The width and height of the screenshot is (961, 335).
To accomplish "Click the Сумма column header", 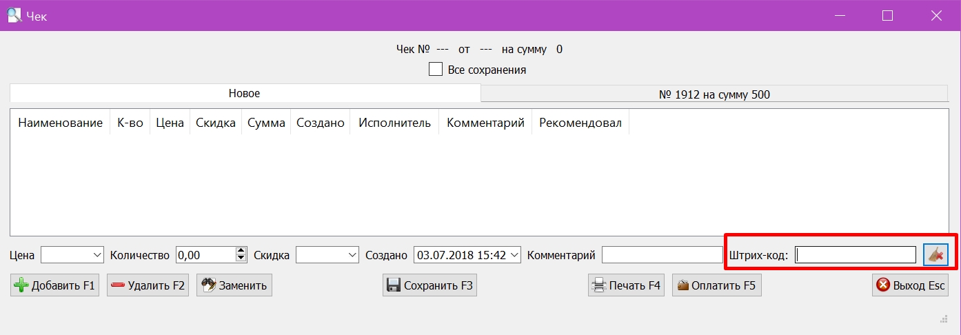I will pyautogui.click(x=266, y=123).
